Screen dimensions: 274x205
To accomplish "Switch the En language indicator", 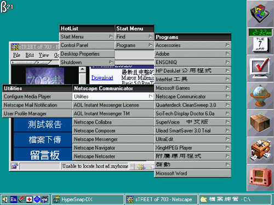I will tap(13, 200).
